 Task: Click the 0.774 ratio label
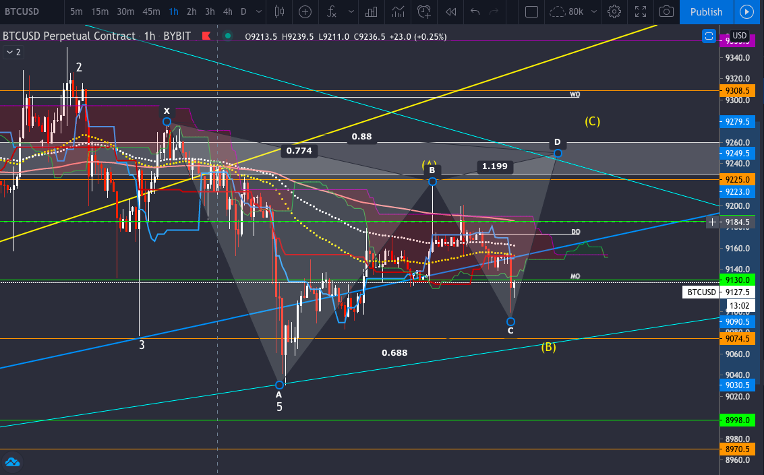pos(299,151)
